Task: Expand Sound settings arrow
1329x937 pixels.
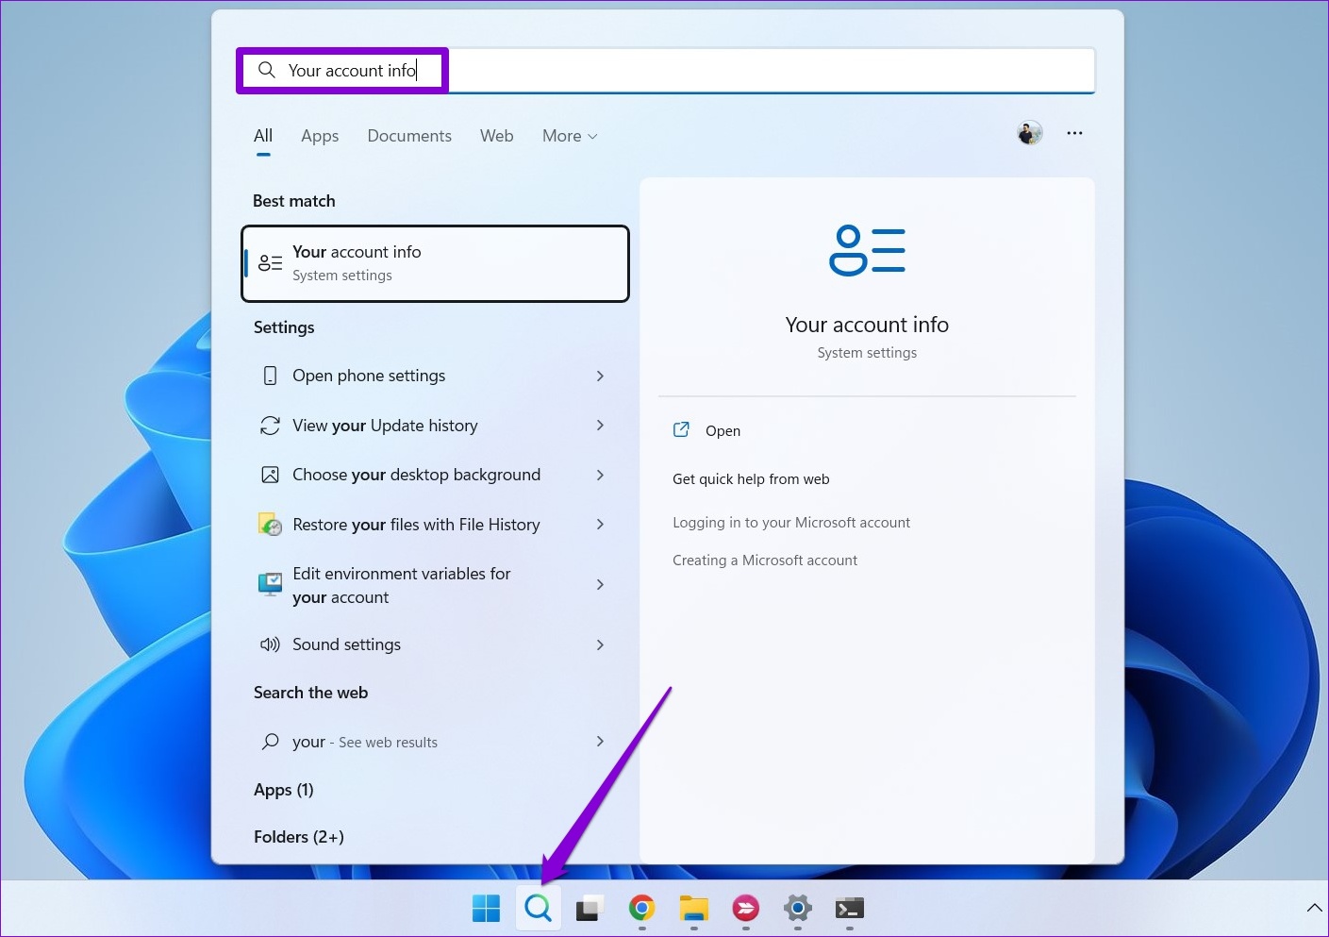Action: (x=600, y=644)
